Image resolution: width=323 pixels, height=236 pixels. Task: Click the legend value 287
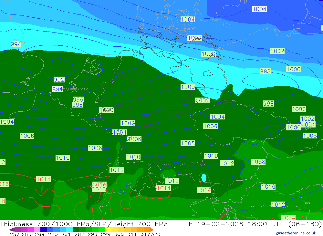pos(79,234)
